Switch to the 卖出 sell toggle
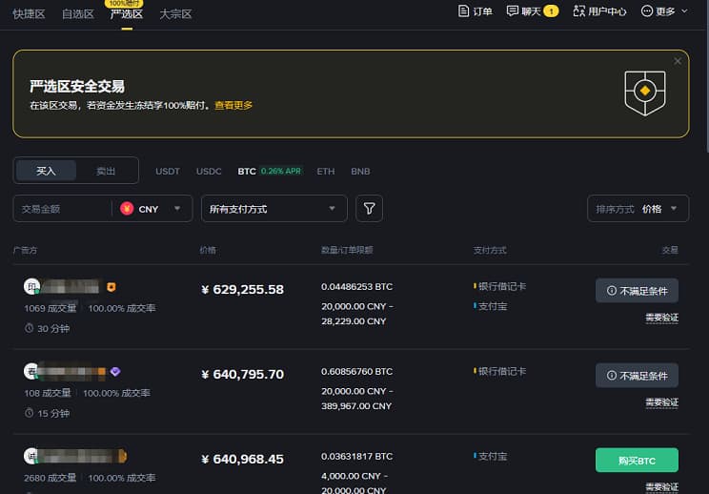The width and height of the screenshot is (709, 494). (106, 171)
